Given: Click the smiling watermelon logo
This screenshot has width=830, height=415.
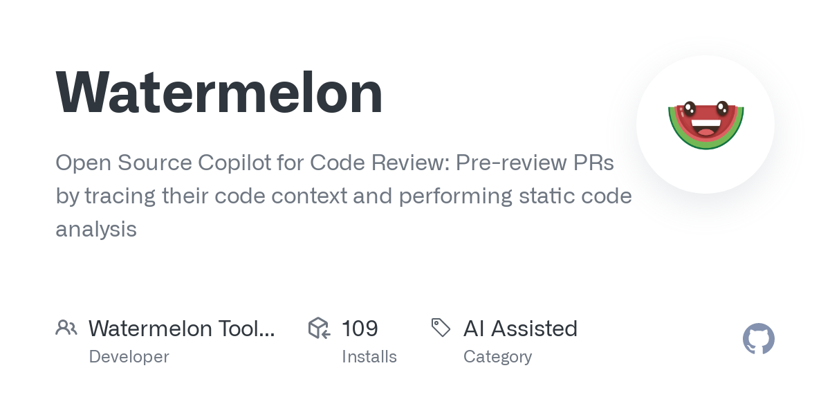Looking at the screenshot, I should (705, 124).
